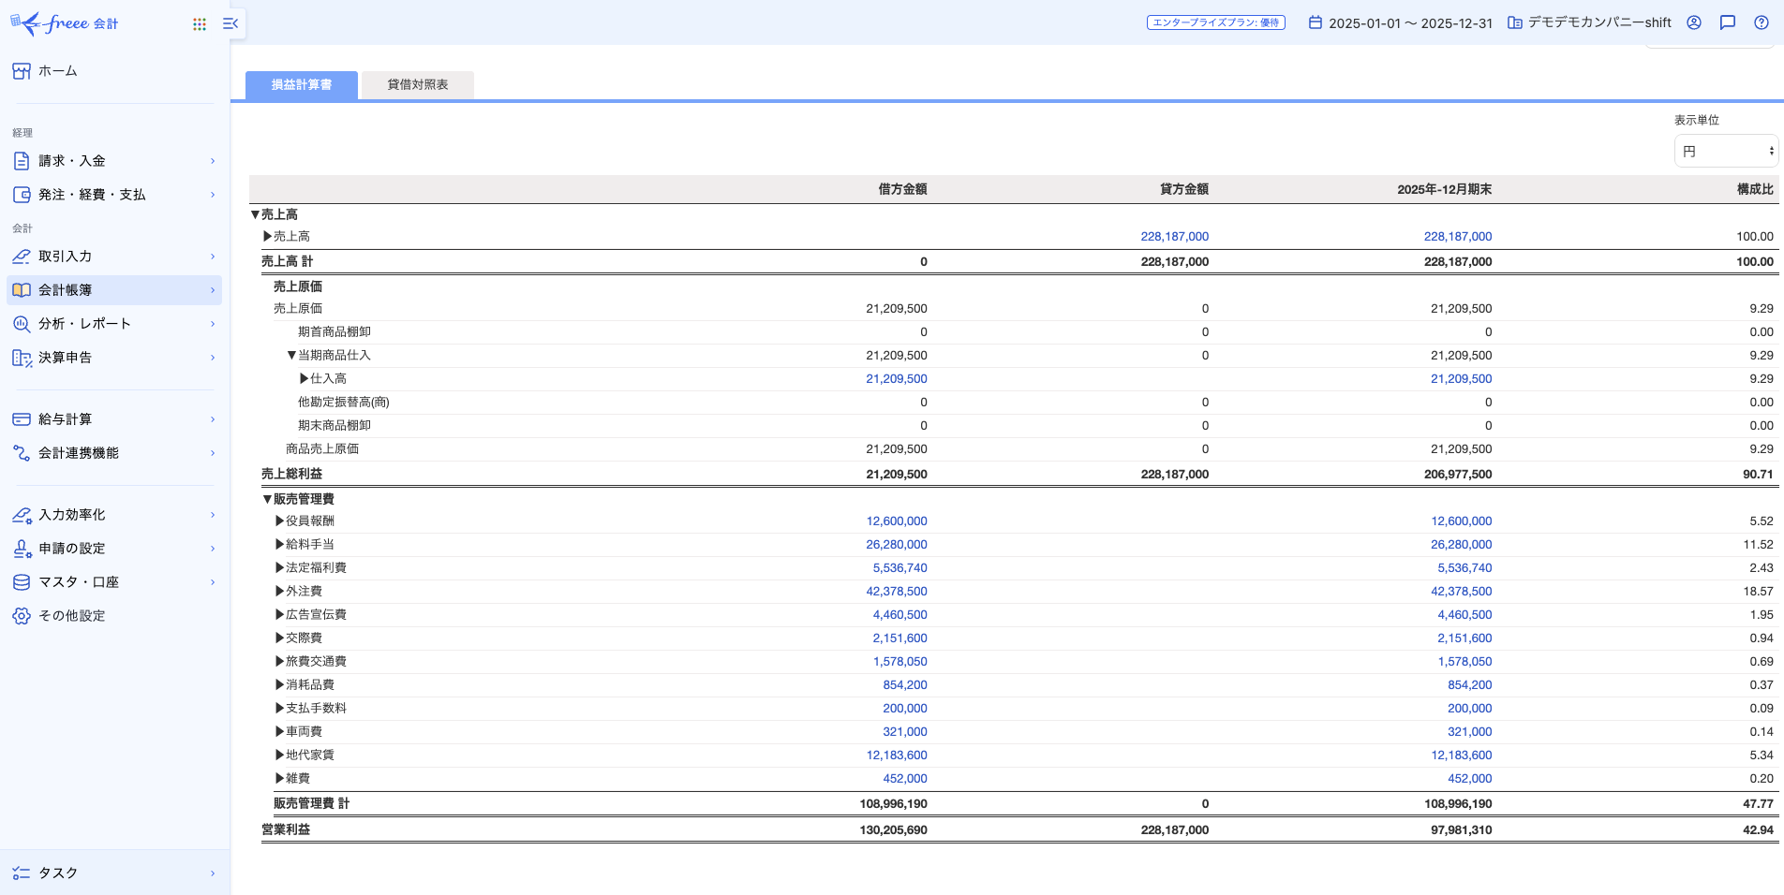Open the account profile icon
The image size is (1784, 895).
(1693, 22)
